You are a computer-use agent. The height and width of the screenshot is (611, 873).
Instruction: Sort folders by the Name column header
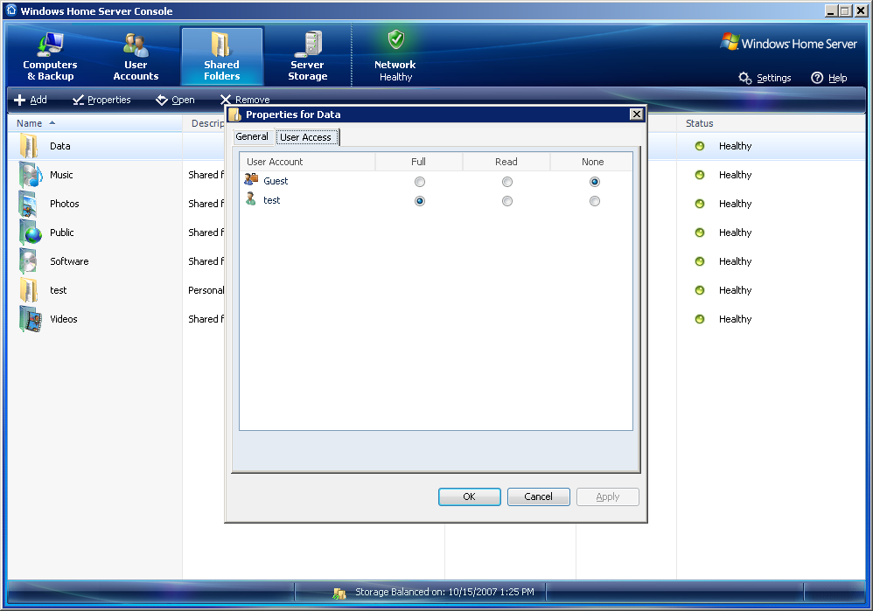[94, 123]
